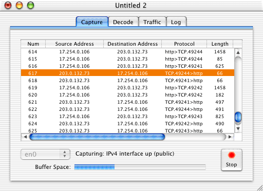Sort by Destination Address column header
This screenshot has width=263, height=191.
tap(133, 44)
